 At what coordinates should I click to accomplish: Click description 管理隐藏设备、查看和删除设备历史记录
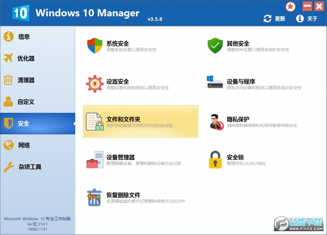(144, 163)
